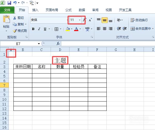This screenshot has height=130, width=155.
Task: Open the borders dropdown arrow
Action: (60, 29)
